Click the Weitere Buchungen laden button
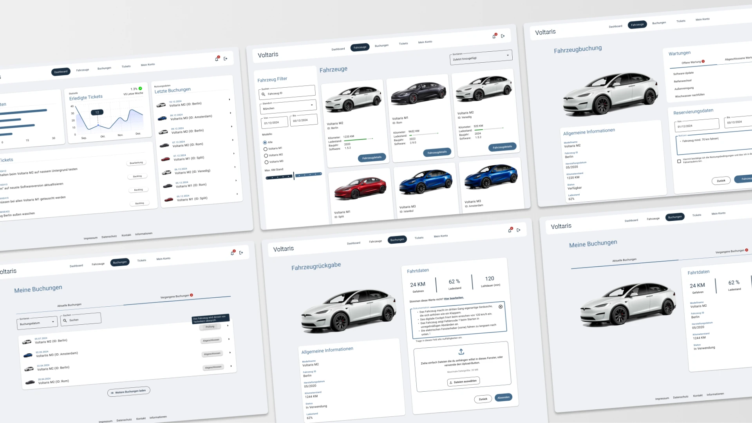This screenshot has height=423, width=752. point(128,391)
